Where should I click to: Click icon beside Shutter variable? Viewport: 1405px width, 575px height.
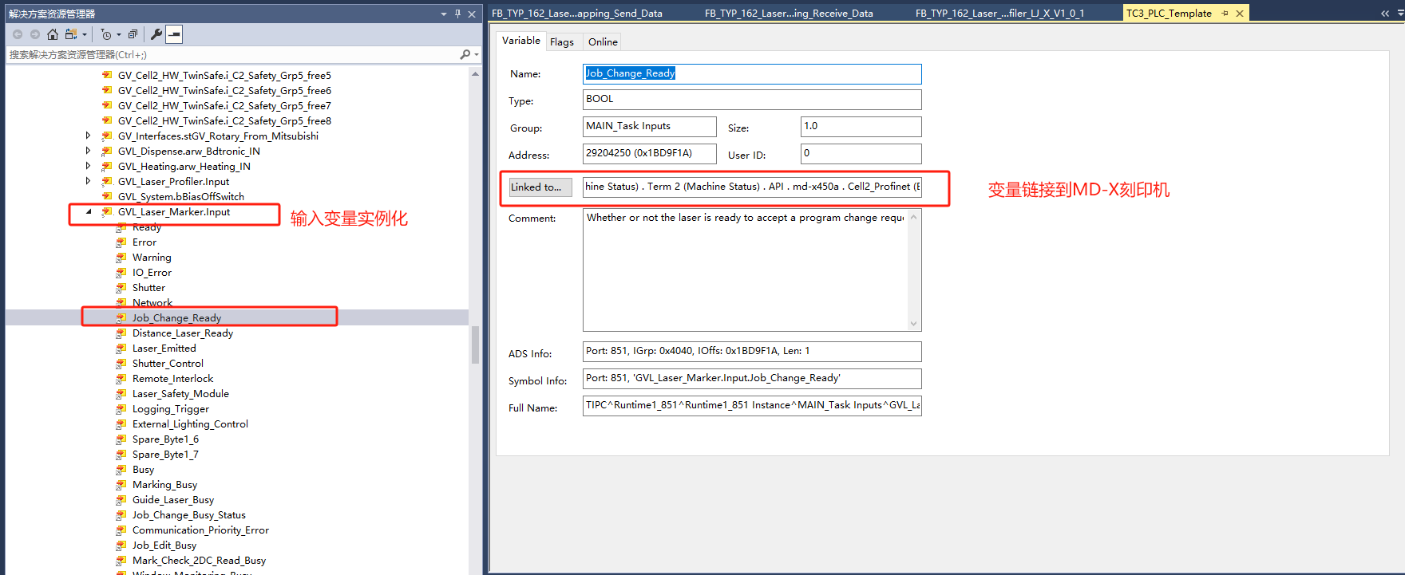[x=121, y=287]
